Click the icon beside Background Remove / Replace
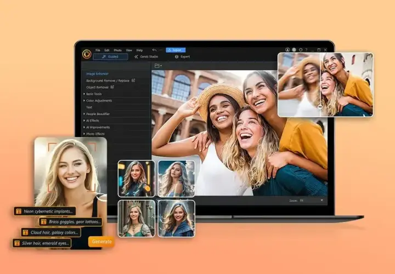The image size is (395, 274). pos(133,81)
